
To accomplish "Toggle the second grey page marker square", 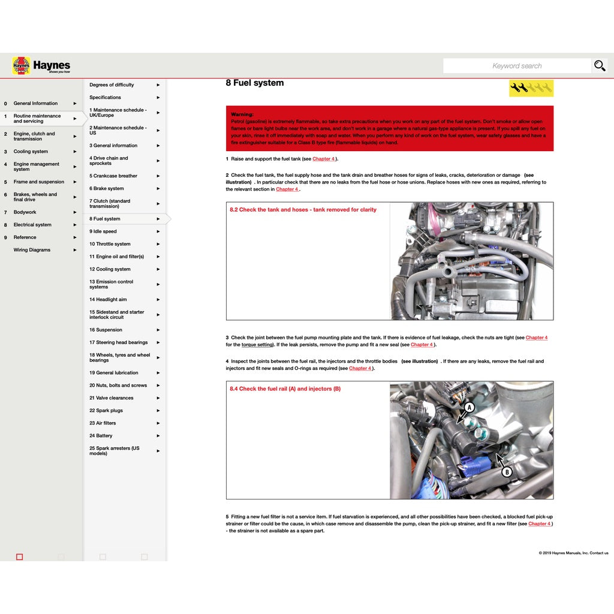I will pyautogui.click(x=61, y=556).
